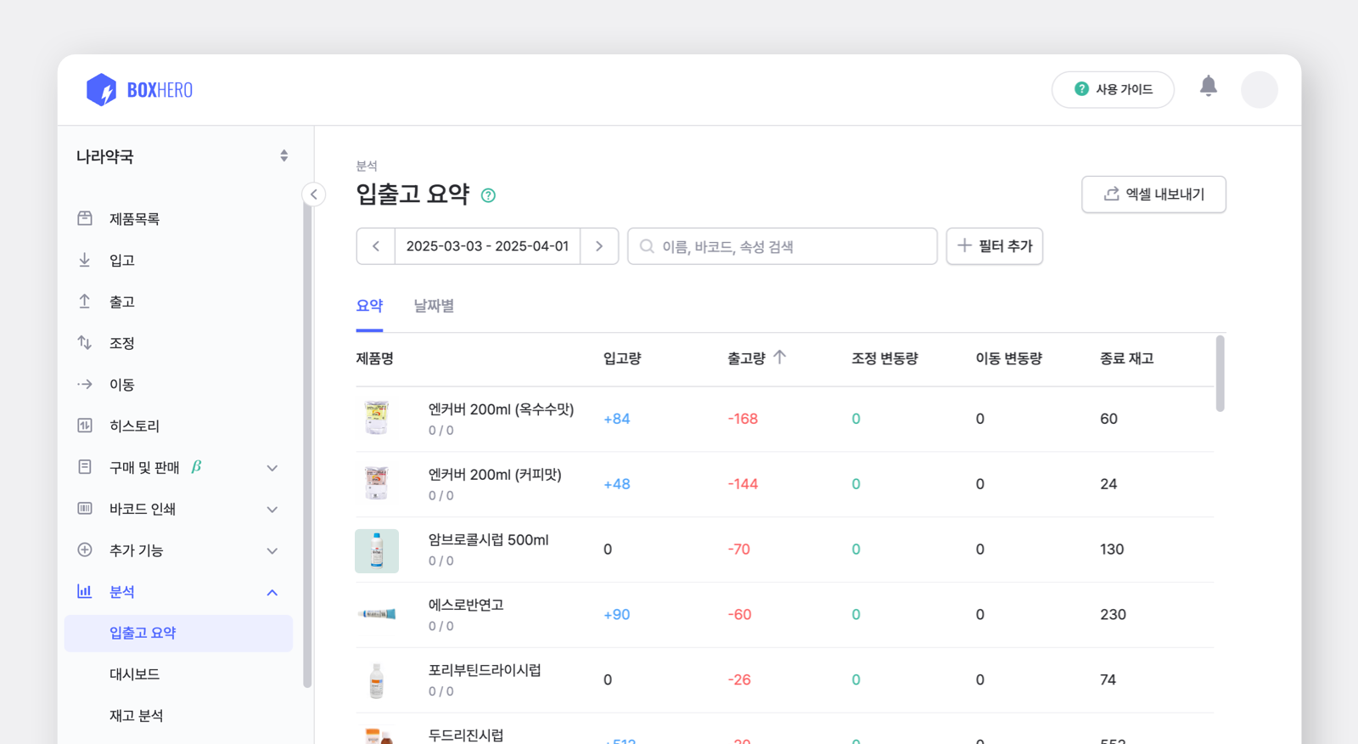Click the 종료 재고 column header
The width and height of the screenshot is (1358, 744).
(1126, 358)
